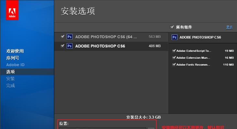This screenshot has height=129, width=237.
Task: Go to the 欢迎使用 step in the sidebar
Action: pyautogui.click(x=15, y=51)
